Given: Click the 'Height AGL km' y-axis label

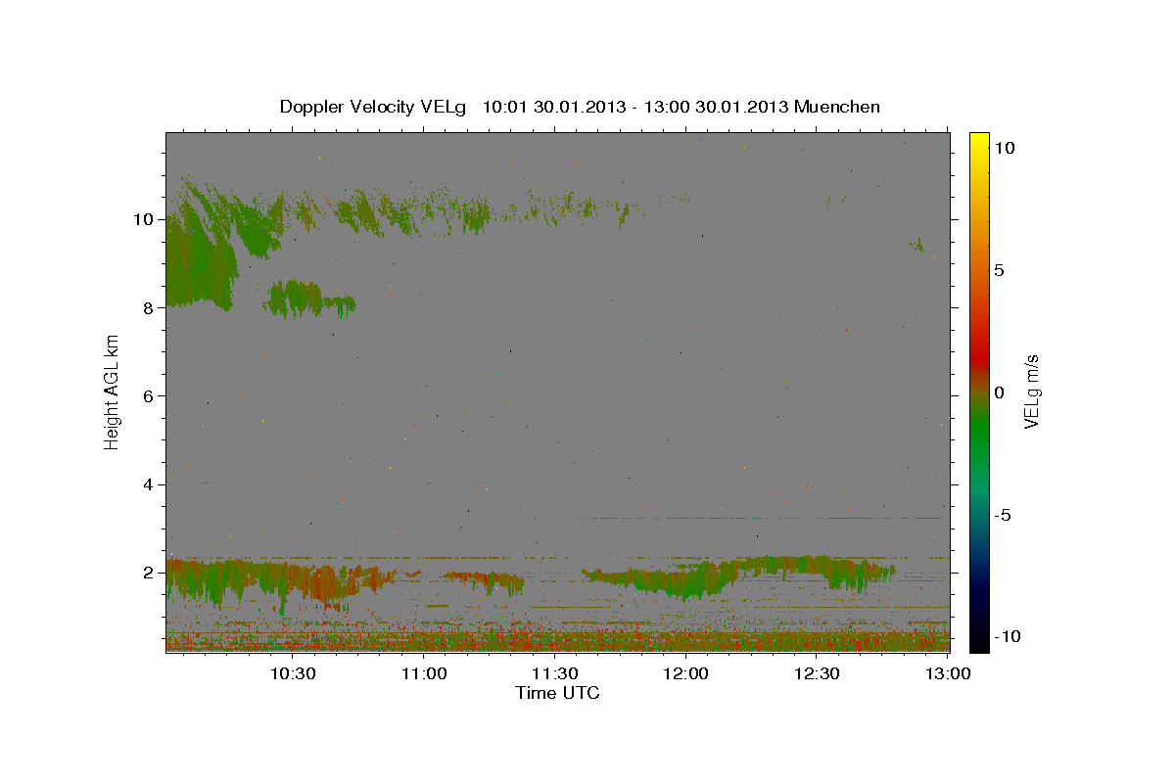Looking at the screenshot, I should [x=113, y=392].
